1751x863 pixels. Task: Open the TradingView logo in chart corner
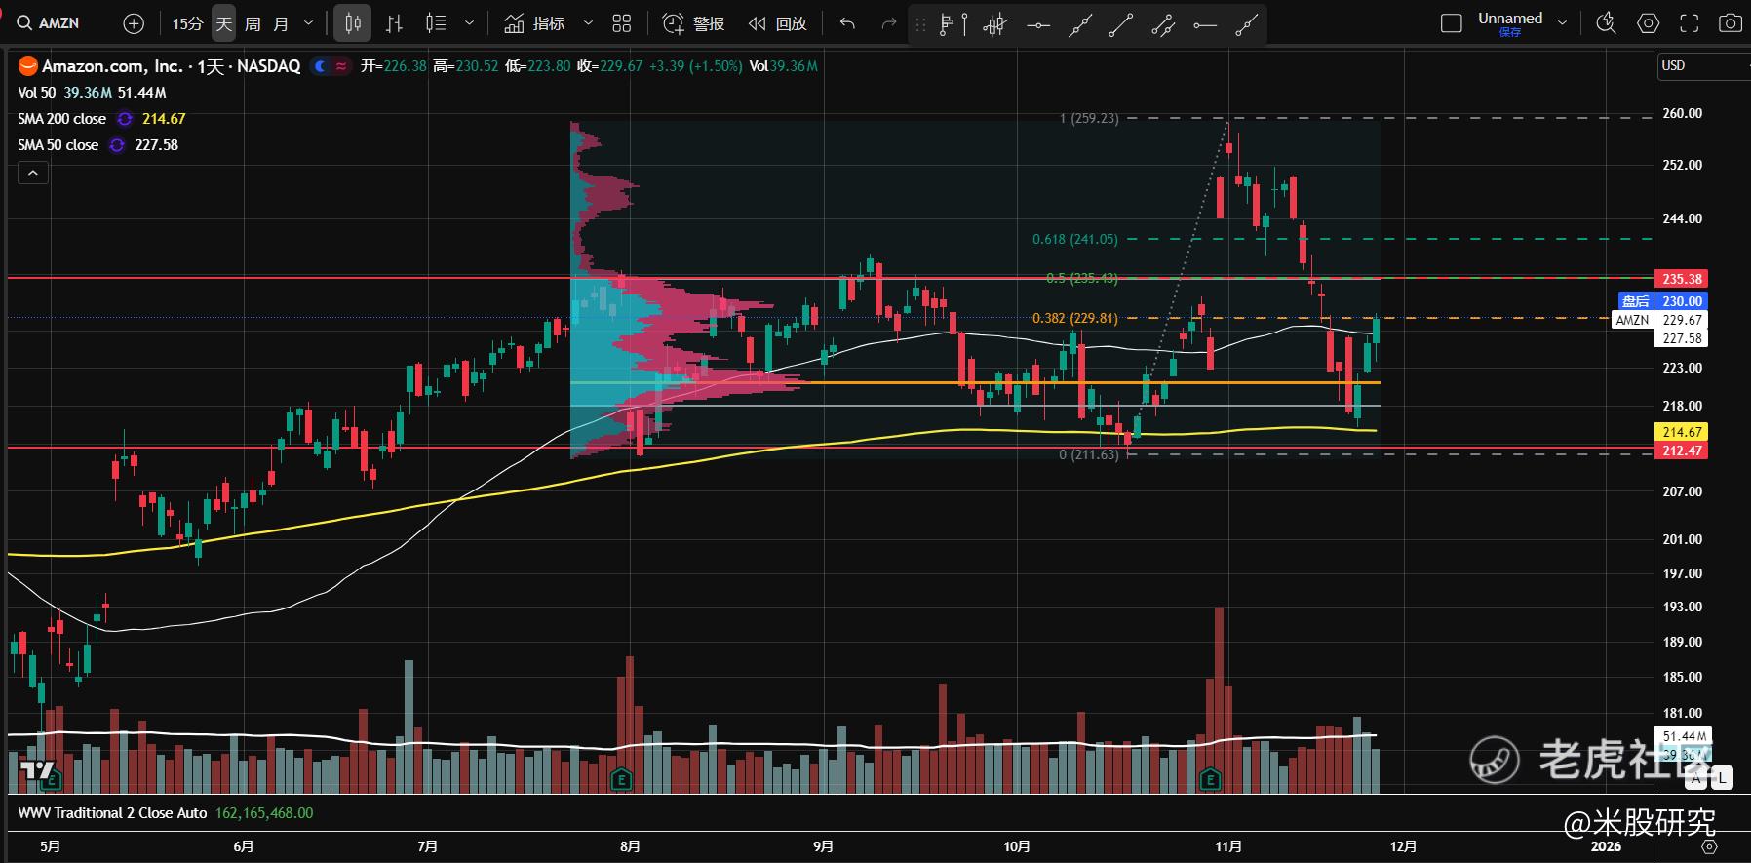tap(37, 771)
